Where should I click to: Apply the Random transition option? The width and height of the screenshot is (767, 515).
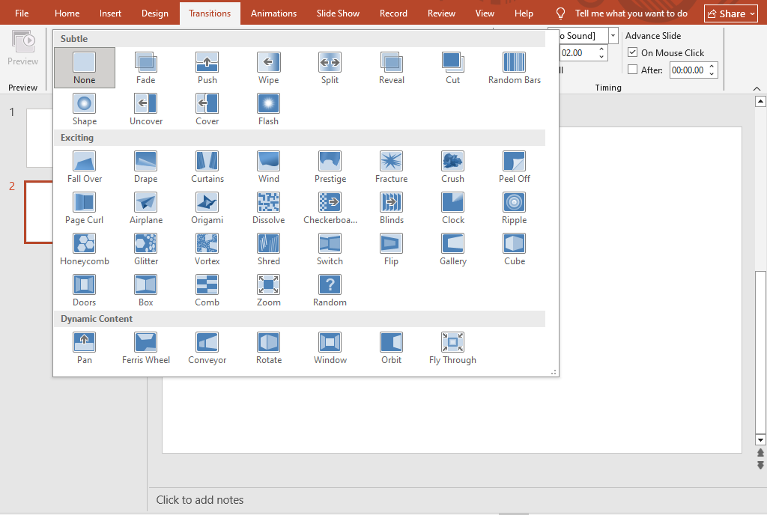click(330, 290)
